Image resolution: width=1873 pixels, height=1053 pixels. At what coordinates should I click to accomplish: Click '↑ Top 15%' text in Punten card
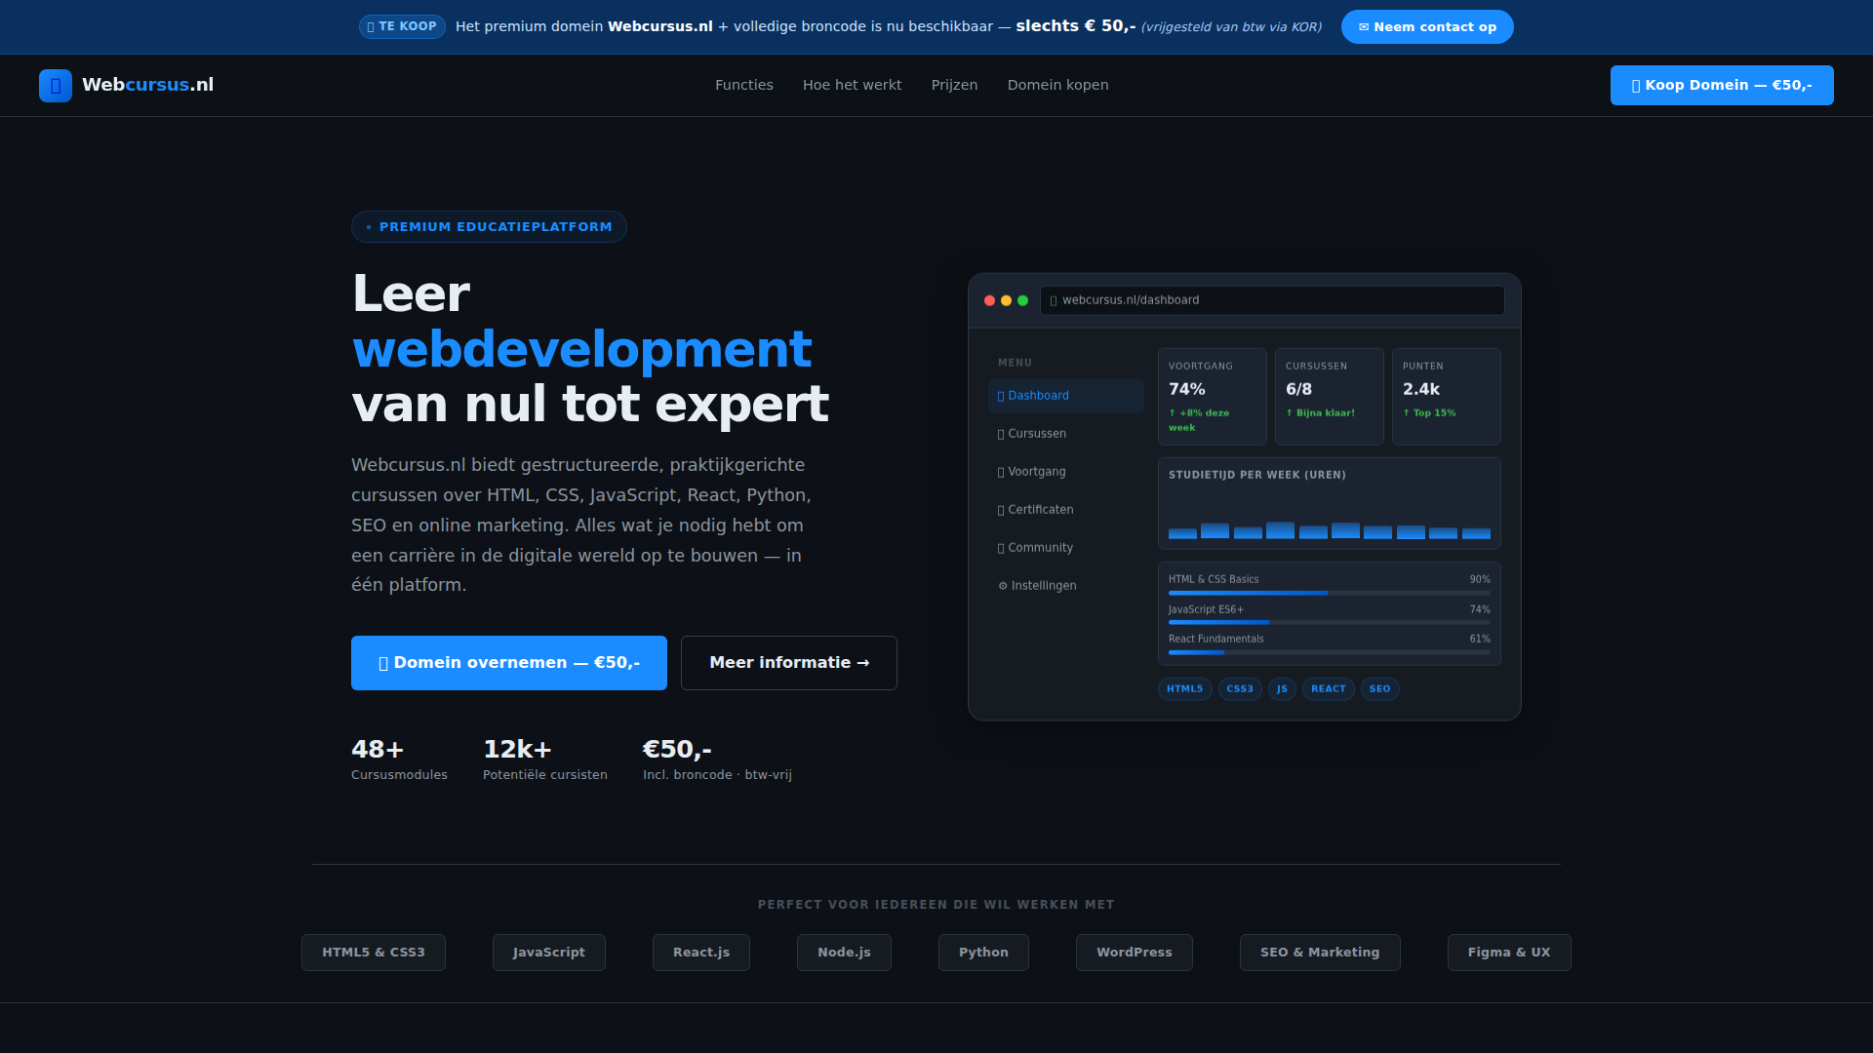coord(1429,413)
